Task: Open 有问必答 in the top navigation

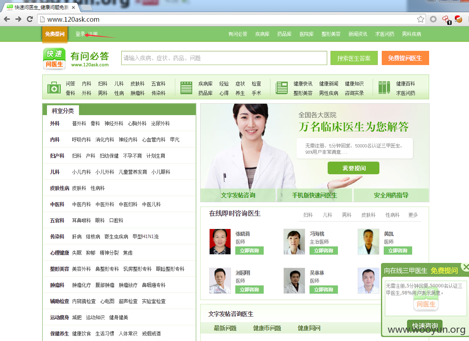Action: (x=238, y=34)
